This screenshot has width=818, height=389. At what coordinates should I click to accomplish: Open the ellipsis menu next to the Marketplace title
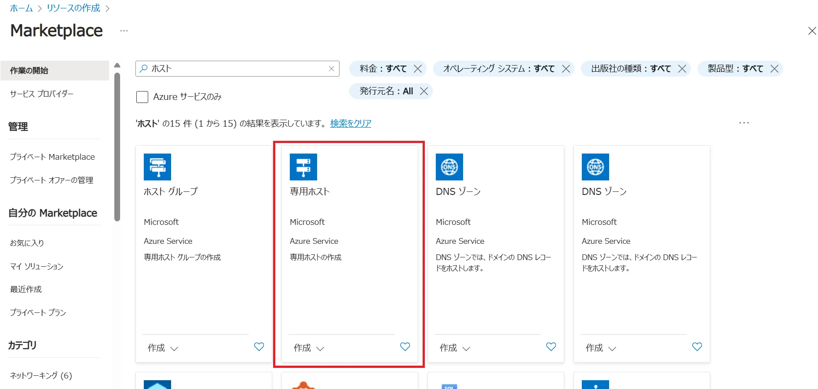pos(124,31)
